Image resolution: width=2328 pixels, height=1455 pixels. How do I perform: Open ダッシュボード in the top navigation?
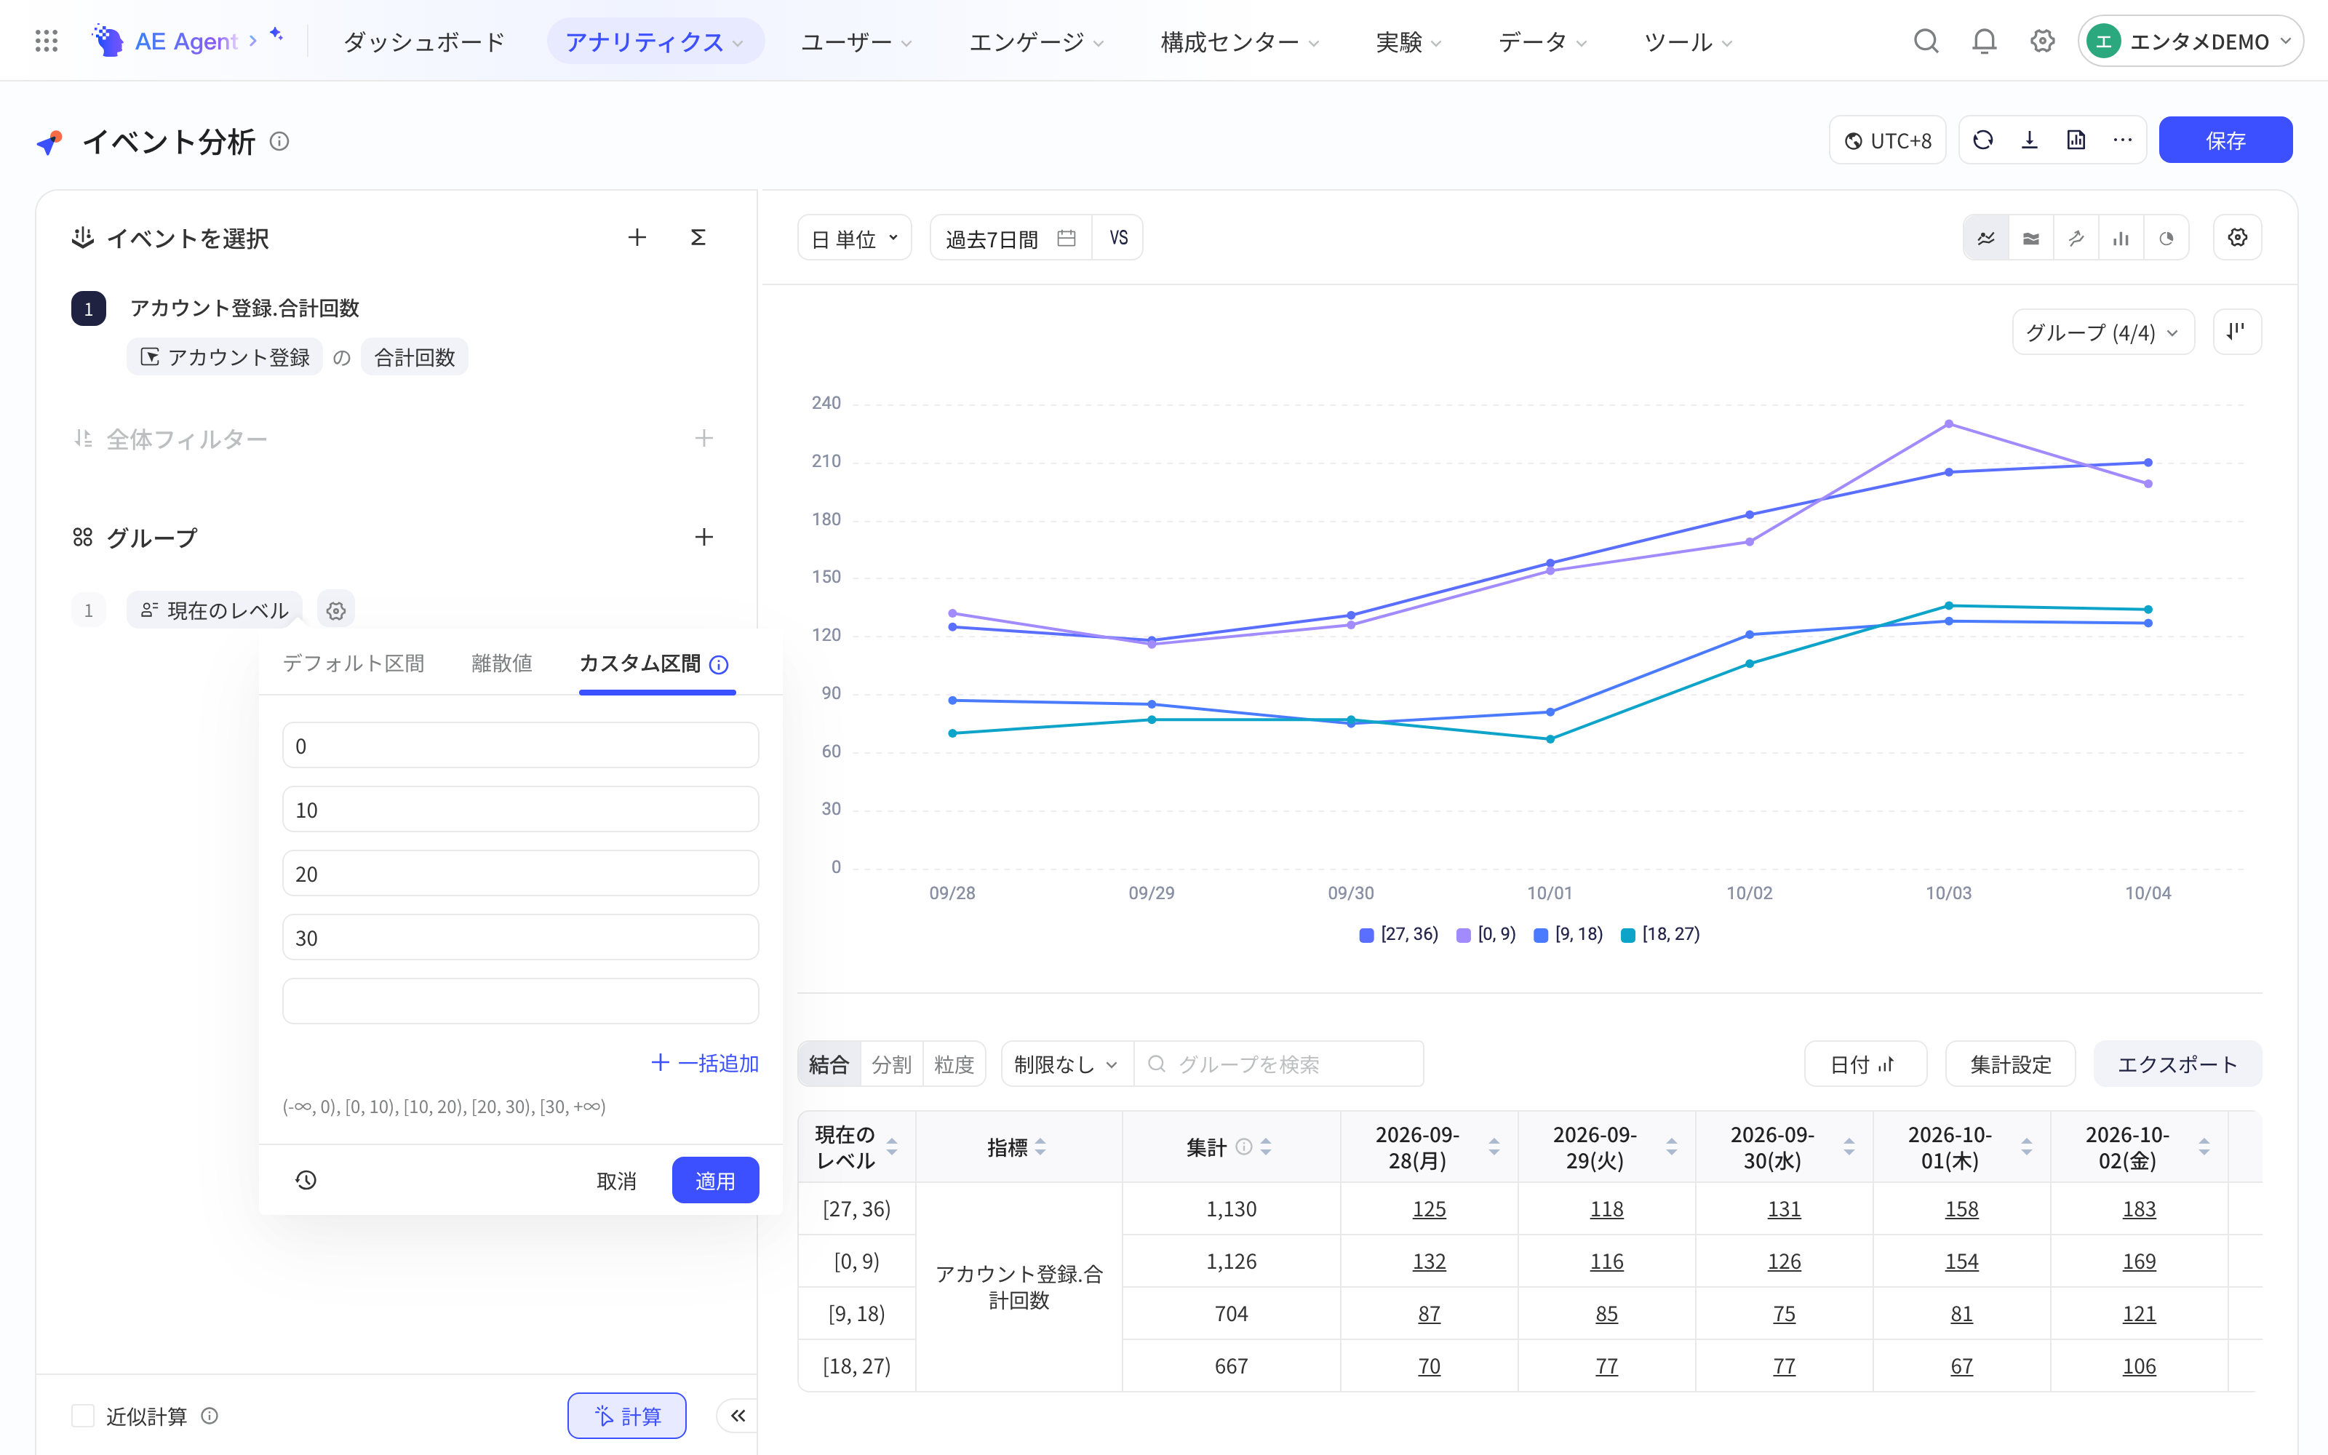click(x=424, y=41)
